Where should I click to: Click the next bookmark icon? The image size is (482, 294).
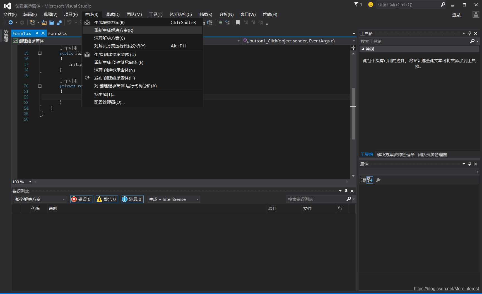point(253,22)
